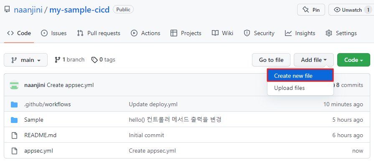Image resolution: width=374 pixels, height=161 pixels.
Task: Click the Sample folder icon
Action: (x=14, y=120)
